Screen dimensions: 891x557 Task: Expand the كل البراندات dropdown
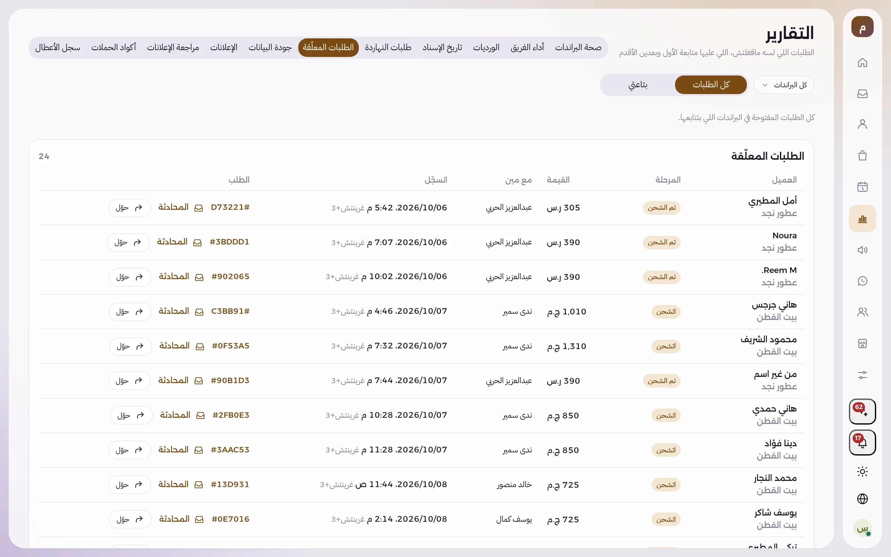pos(784,85)
